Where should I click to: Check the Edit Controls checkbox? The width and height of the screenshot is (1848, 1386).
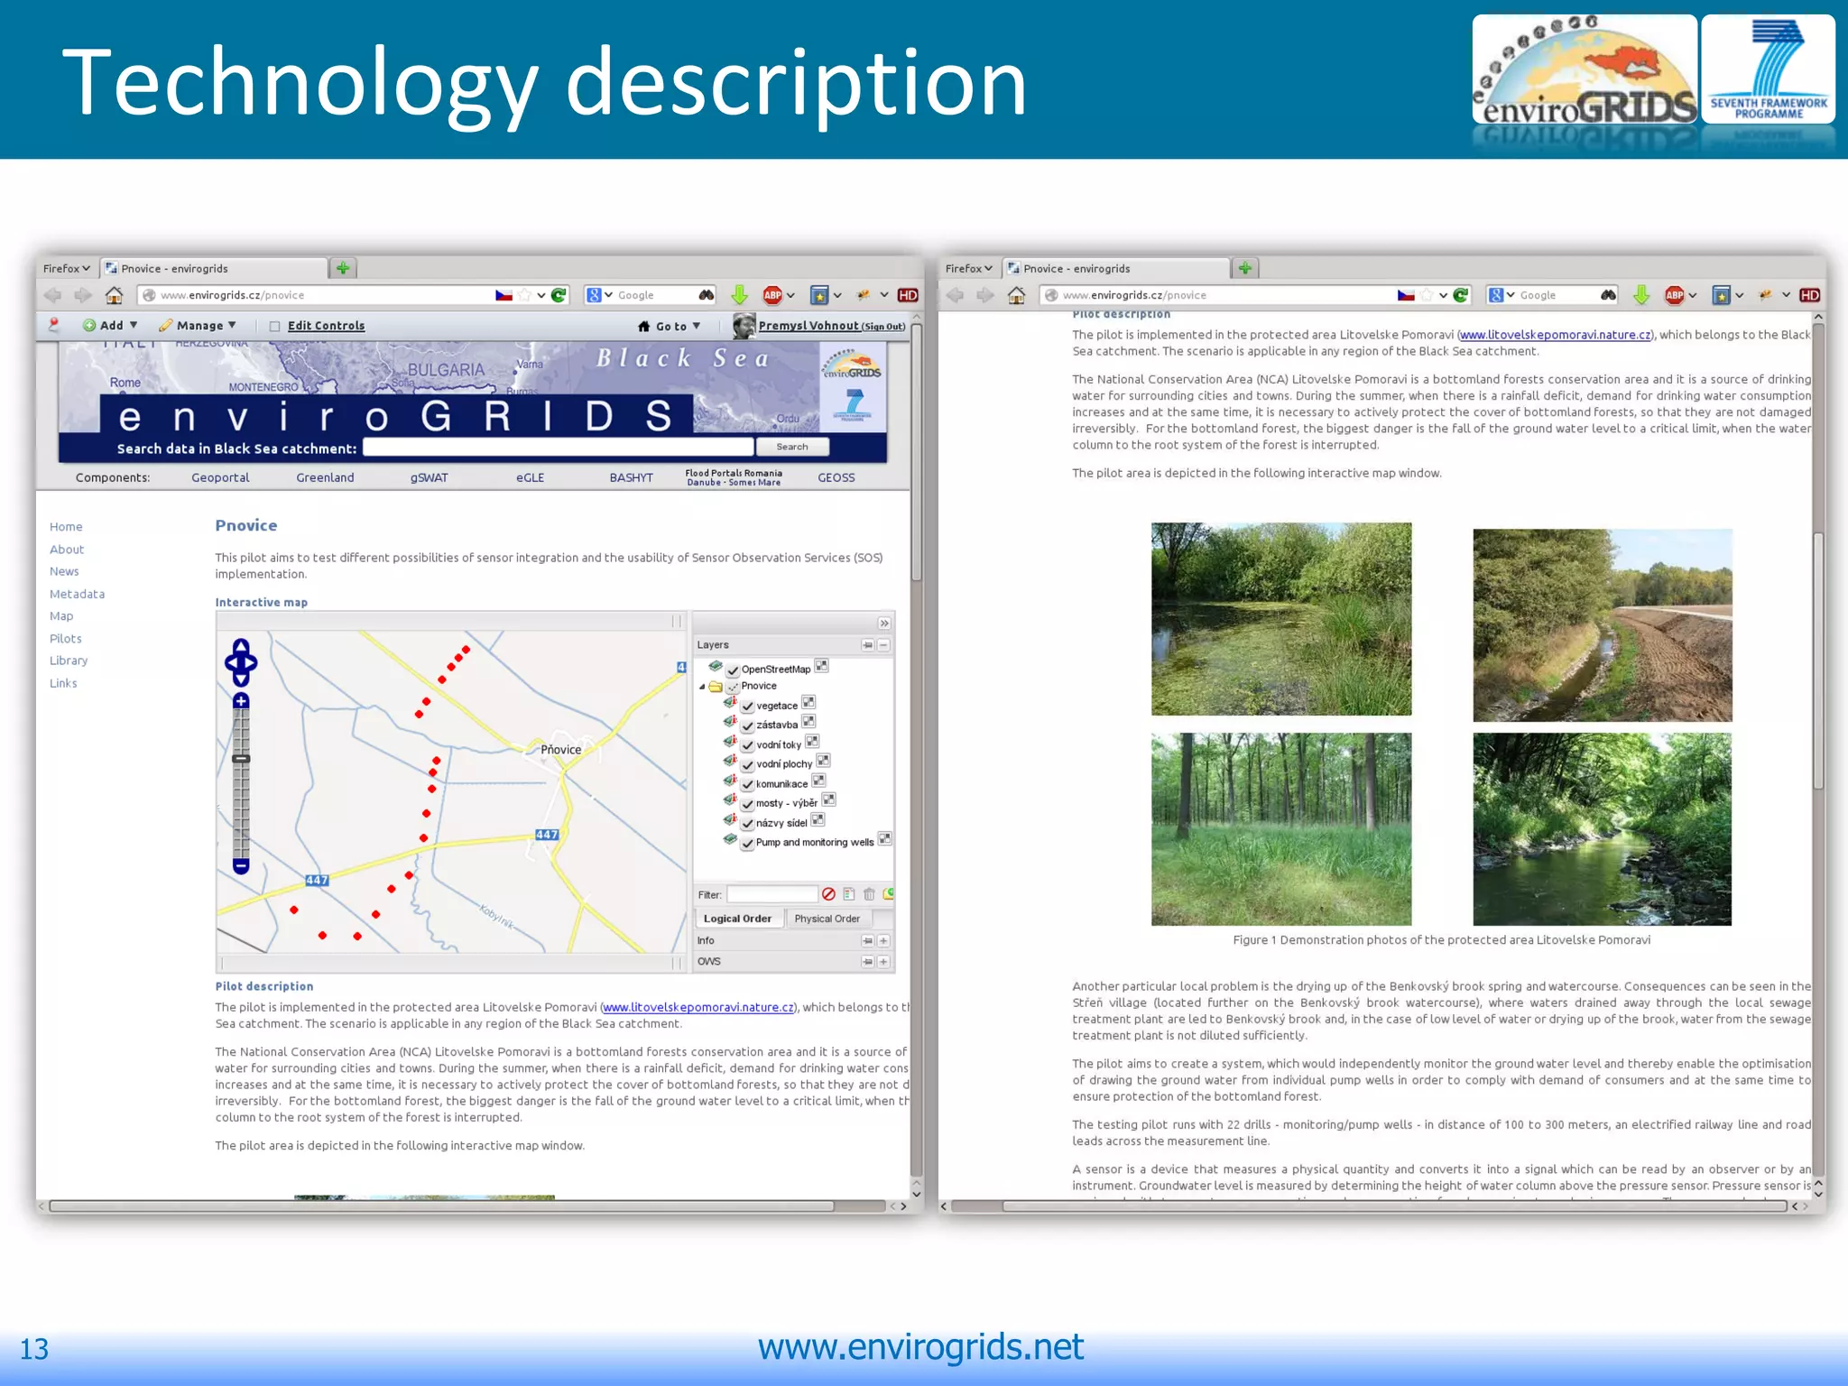[x=274, y=327]
